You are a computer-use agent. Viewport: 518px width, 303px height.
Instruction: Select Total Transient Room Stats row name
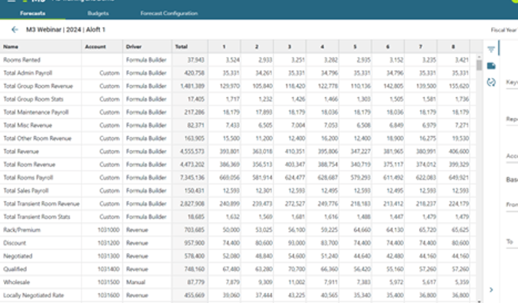(37, 217)
